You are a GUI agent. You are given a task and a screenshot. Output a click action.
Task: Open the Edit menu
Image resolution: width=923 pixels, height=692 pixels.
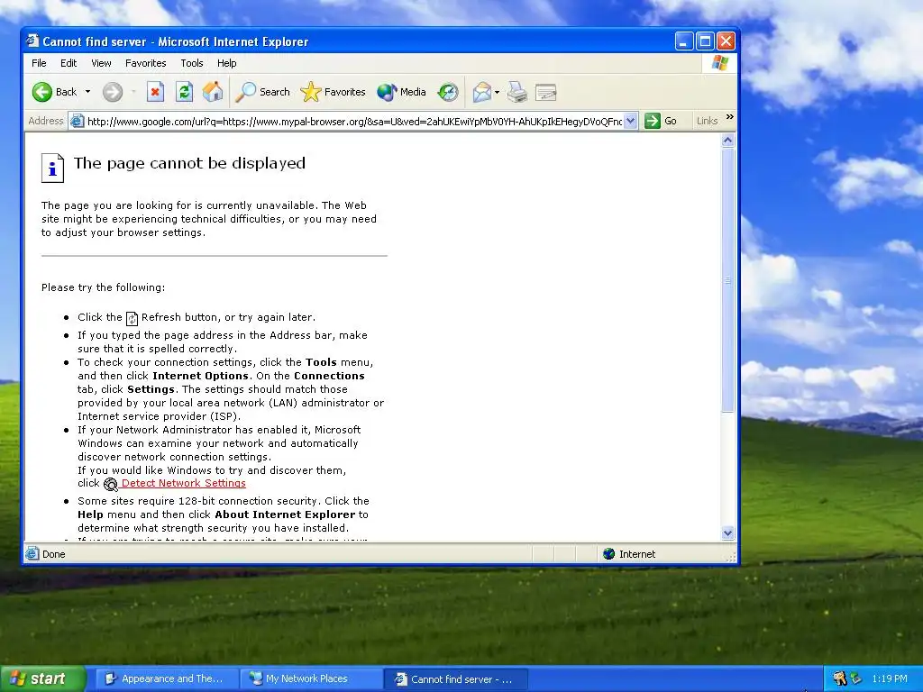point(69,63)
